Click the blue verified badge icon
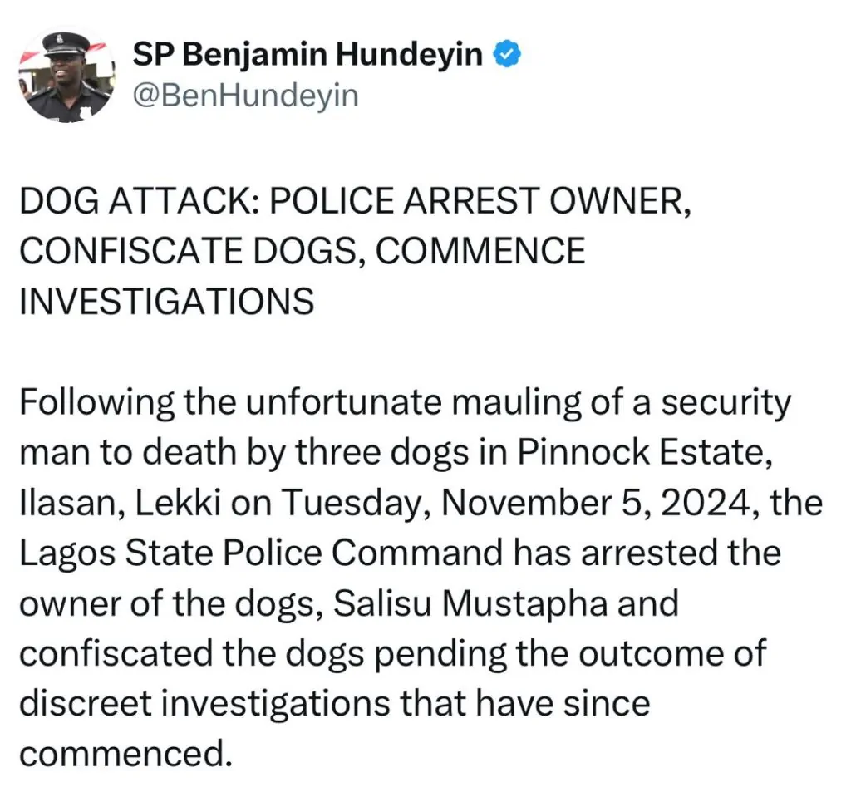 click(x=509, y=56)
